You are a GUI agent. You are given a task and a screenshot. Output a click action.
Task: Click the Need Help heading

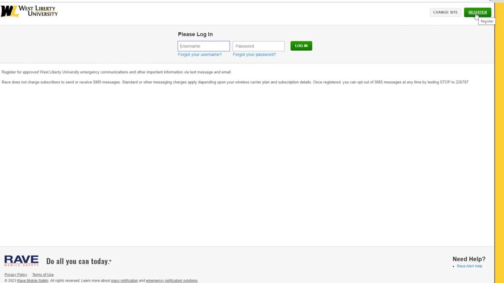click(x=469, y=259)
